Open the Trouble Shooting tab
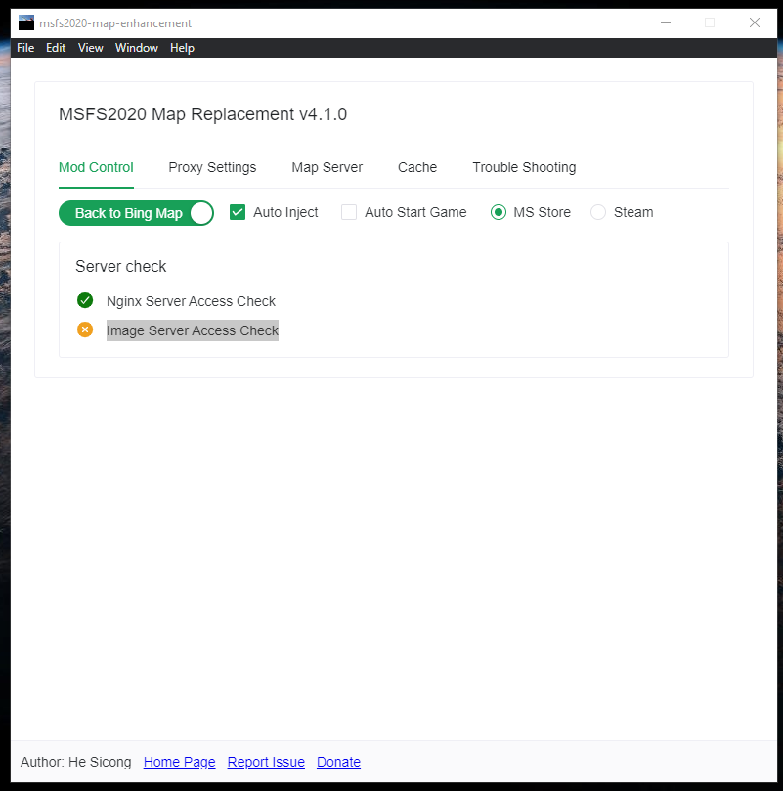 click(524, 167)
